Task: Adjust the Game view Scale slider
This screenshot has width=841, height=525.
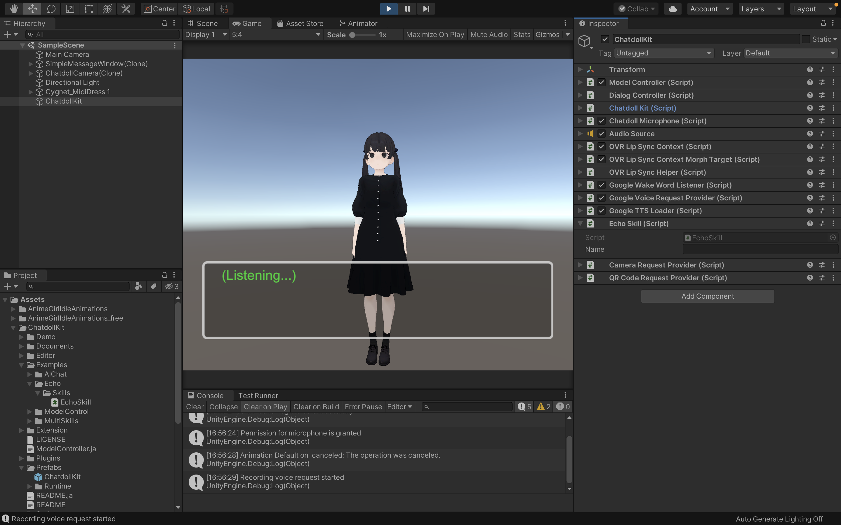Action: click(x=352, y=35)
